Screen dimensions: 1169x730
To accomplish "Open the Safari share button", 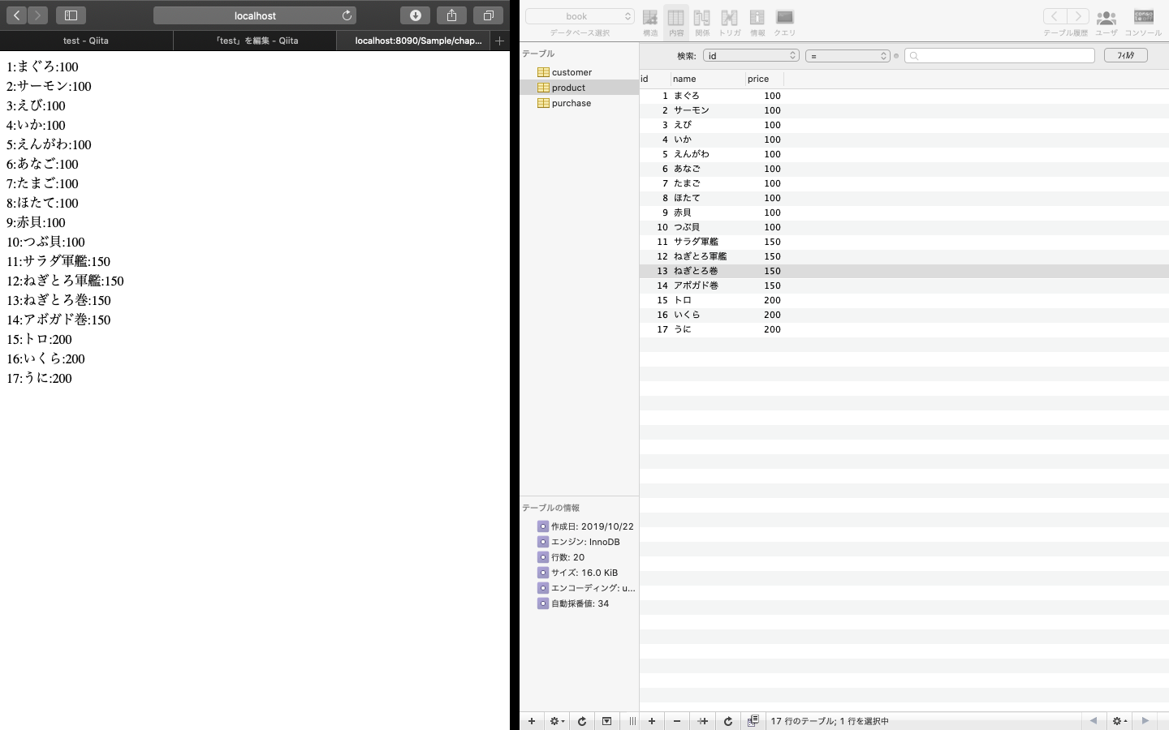I will click(451, 15).
